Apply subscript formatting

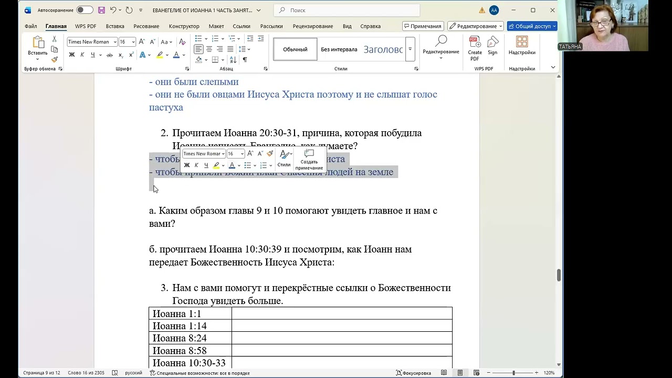(x=121, y=55)
